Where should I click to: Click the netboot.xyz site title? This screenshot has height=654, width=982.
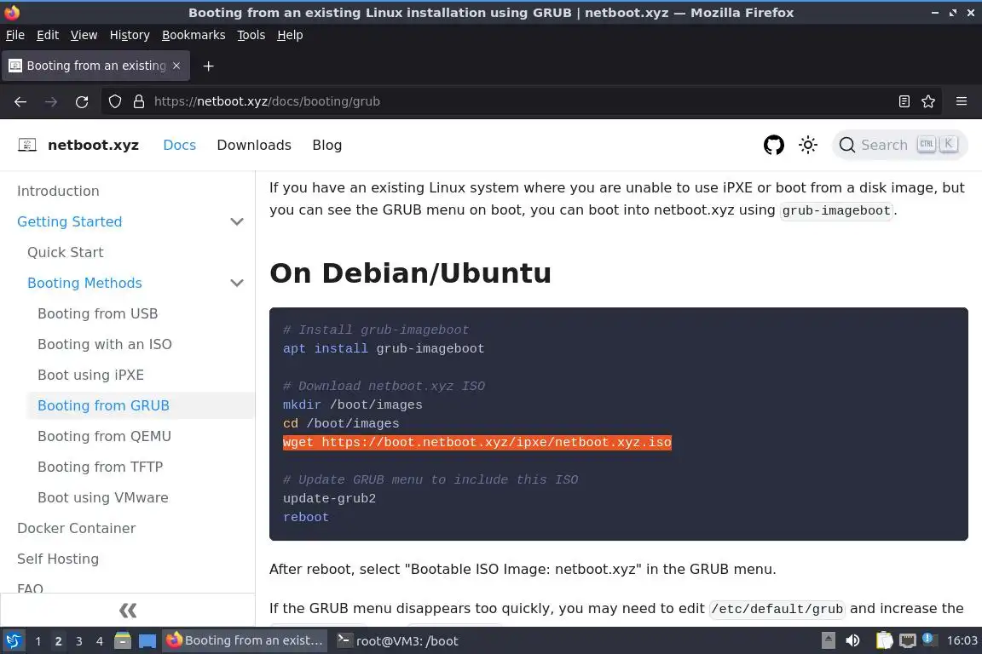(93, 146)
